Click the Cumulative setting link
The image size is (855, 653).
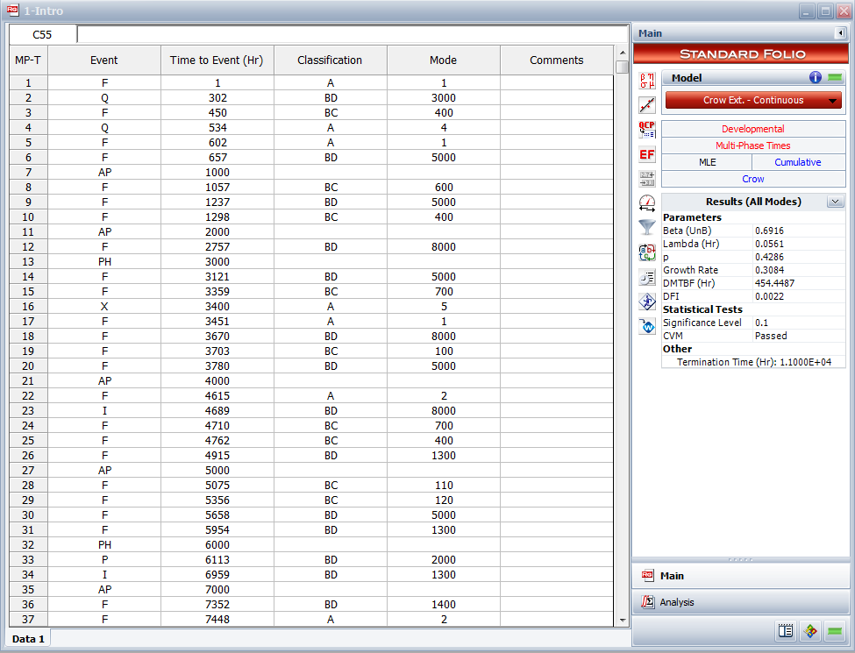tap(798, 162)
